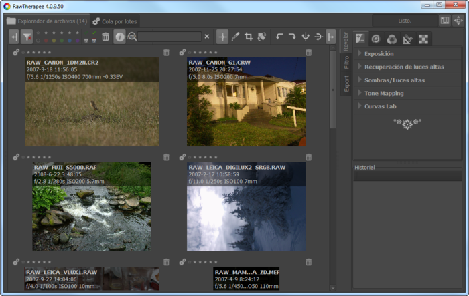Send RAW_CANON_1DM2N.CR2 to batch queue gears icon
This screenshot has width=469, height=296.
click(16, 53)
